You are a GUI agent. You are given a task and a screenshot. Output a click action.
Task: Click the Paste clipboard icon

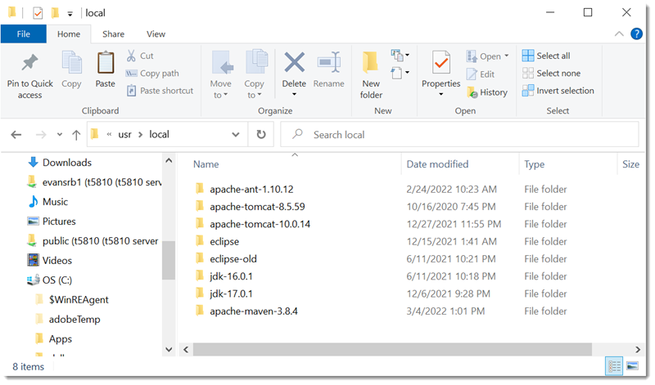[x=106, y=63]
